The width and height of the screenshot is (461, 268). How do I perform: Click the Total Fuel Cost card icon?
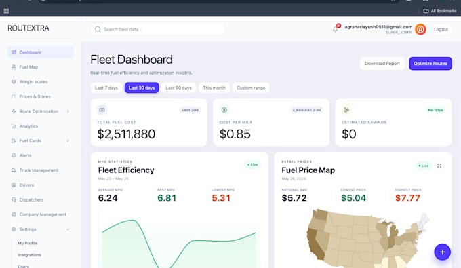click(x=102, y=110)
